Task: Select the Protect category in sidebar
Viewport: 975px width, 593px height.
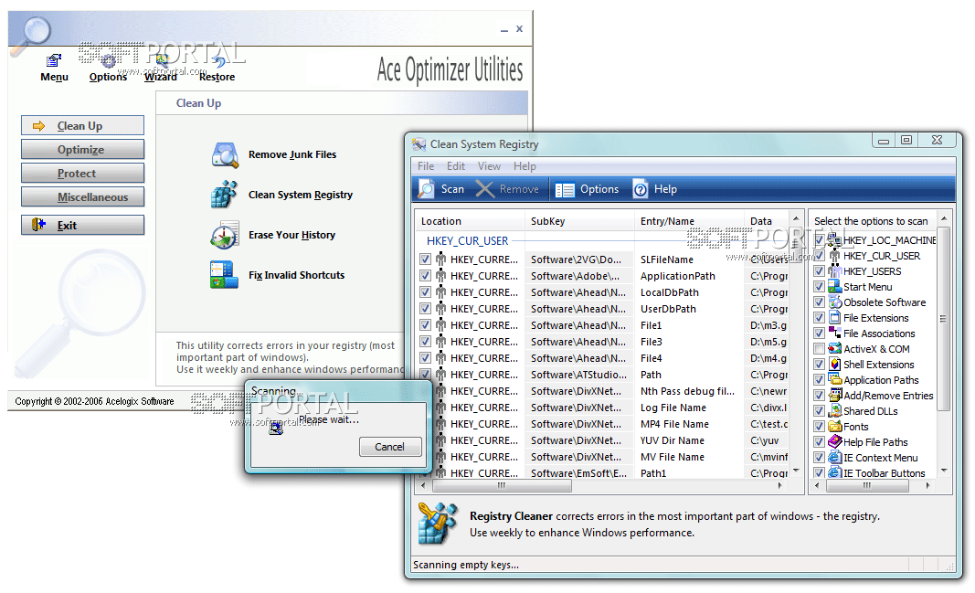Action: (x=83, y=173)
